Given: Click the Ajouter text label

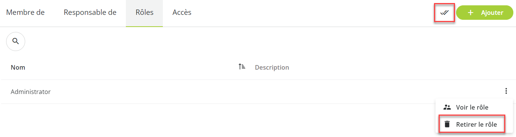Looking at the screenshot, I should point(492,13).
